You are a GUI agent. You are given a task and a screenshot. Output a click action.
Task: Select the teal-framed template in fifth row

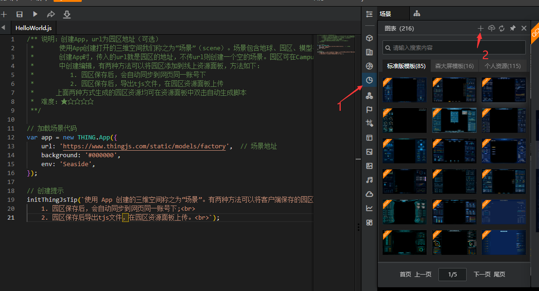pos(405,212)
